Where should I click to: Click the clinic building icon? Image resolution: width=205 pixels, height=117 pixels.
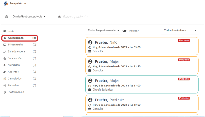[7, 17]
